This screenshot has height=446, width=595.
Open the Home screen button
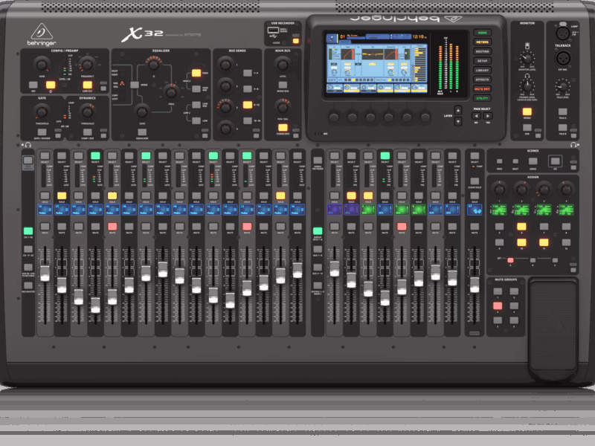[482, 33]
